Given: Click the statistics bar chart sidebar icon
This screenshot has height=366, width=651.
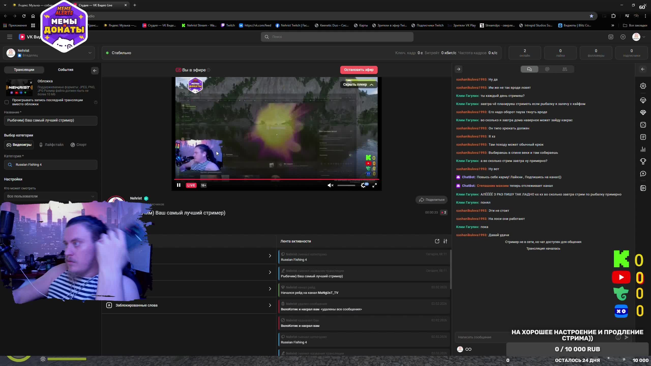Looking at the screenshot, I should point(643,149).
